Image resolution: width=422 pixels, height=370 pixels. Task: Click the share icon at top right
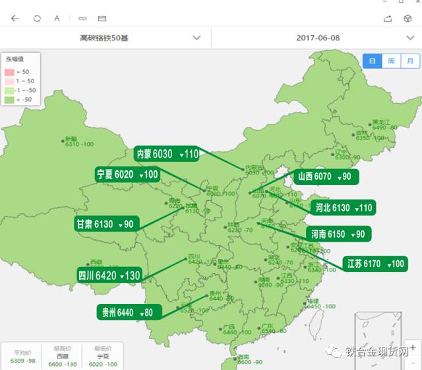(x=388, y=18)
